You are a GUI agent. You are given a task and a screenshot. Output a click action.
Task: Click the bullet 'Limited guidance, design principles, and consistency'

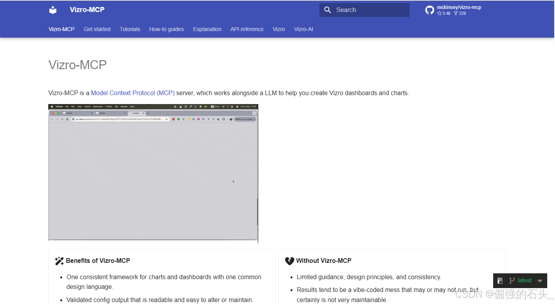(369, 277)
